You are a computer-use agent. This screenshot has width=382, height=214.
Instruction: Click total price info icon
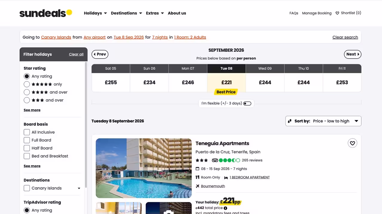(225, 208)
